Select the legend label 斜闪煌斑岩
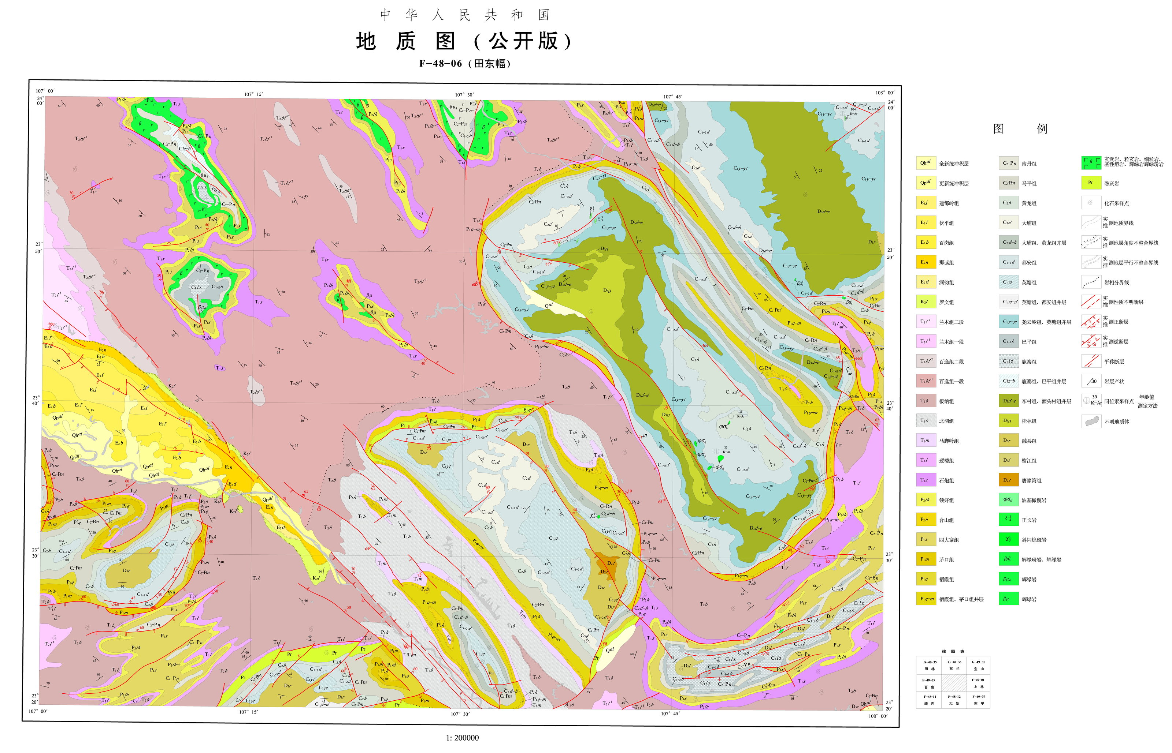The width and height of the screenshot is (1172, 753). coord(1034,540)
